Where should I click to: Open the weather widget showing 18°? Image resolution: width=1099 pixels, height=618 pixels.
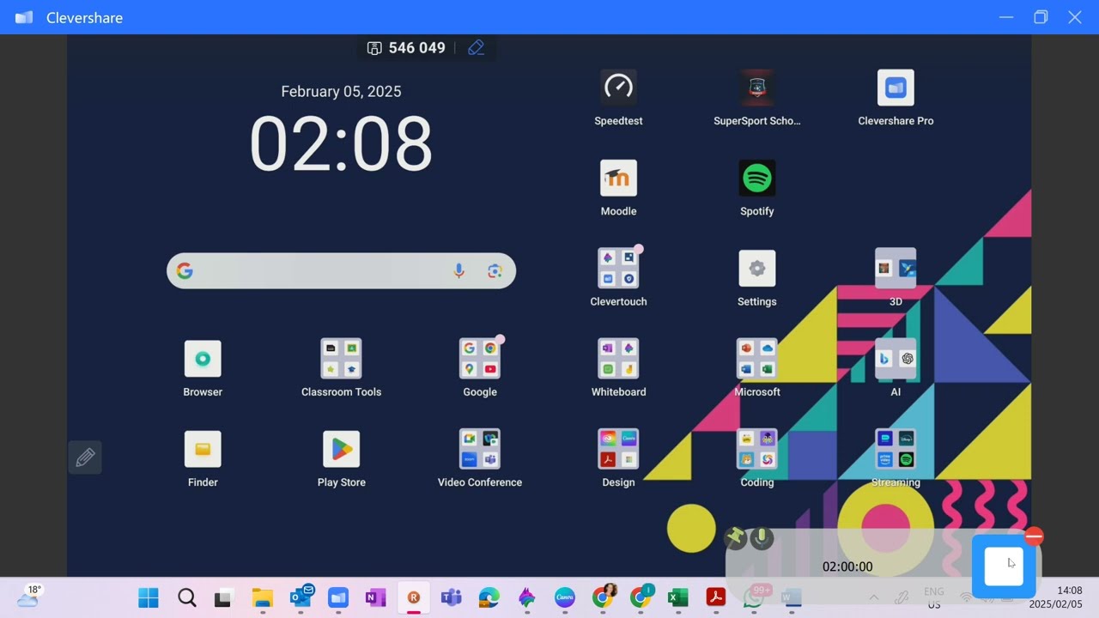[28, 596]
